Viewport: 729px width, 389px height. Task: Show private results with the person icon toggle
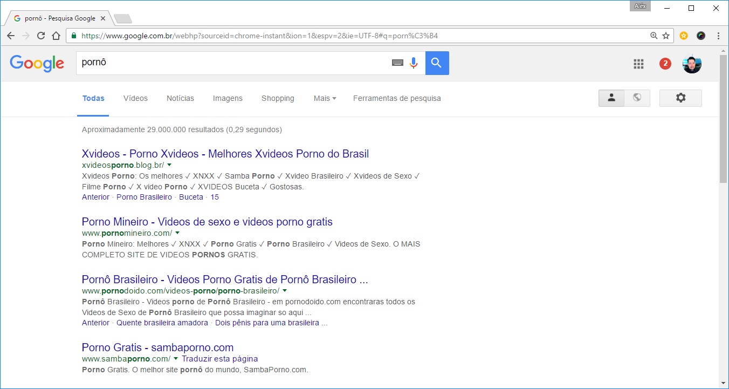coord(611,98)
